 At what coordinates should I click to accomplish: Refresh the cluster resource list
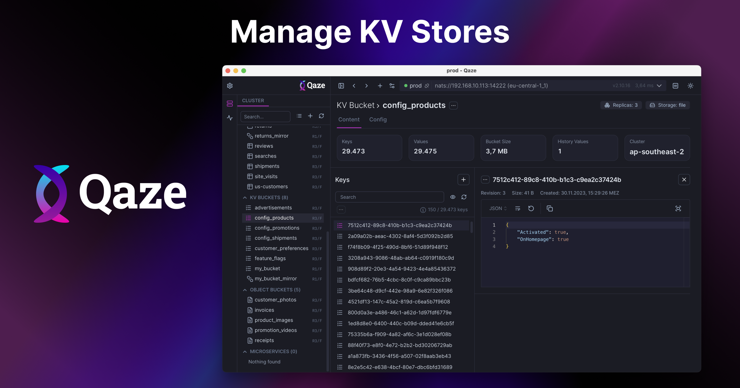click(322, 116)
